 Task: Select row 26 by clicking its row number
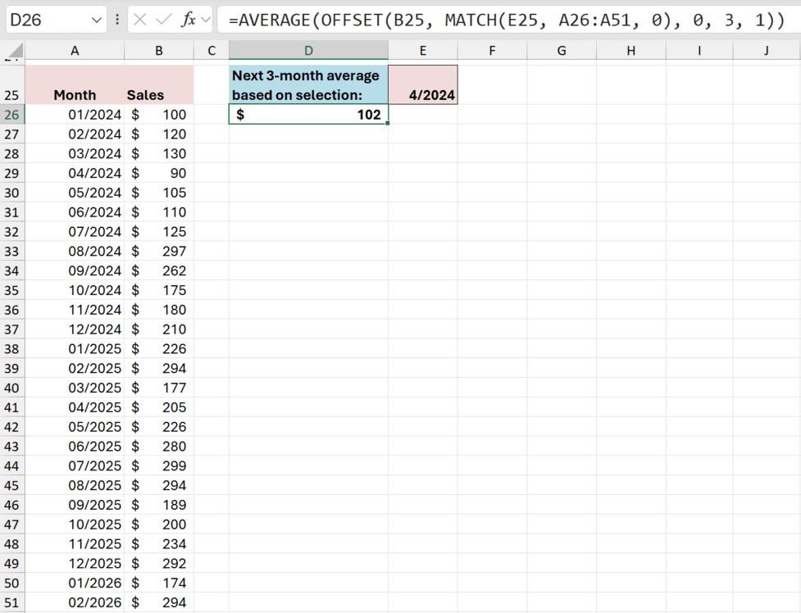click(15, 115)
